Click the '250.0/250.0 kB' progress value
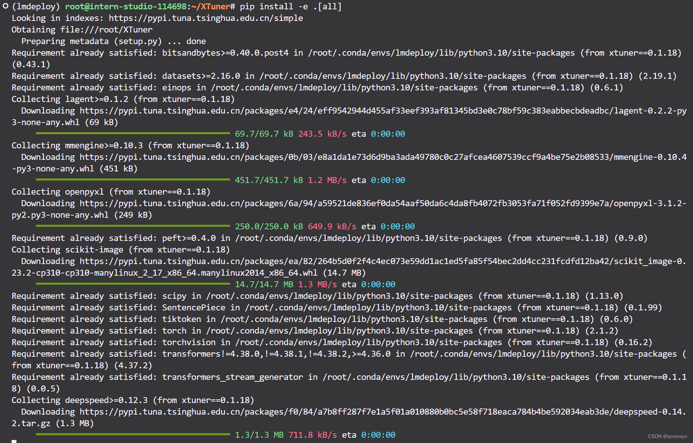The height and width of the screenshot is (443, 693). pos(269,227)
